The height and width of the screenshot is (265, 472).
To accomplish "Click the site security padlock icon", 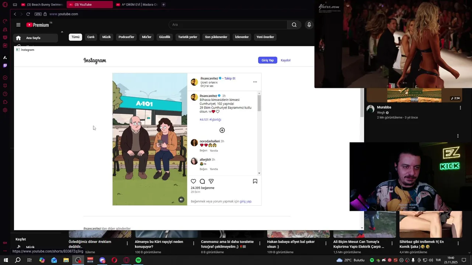I will 45,14.
